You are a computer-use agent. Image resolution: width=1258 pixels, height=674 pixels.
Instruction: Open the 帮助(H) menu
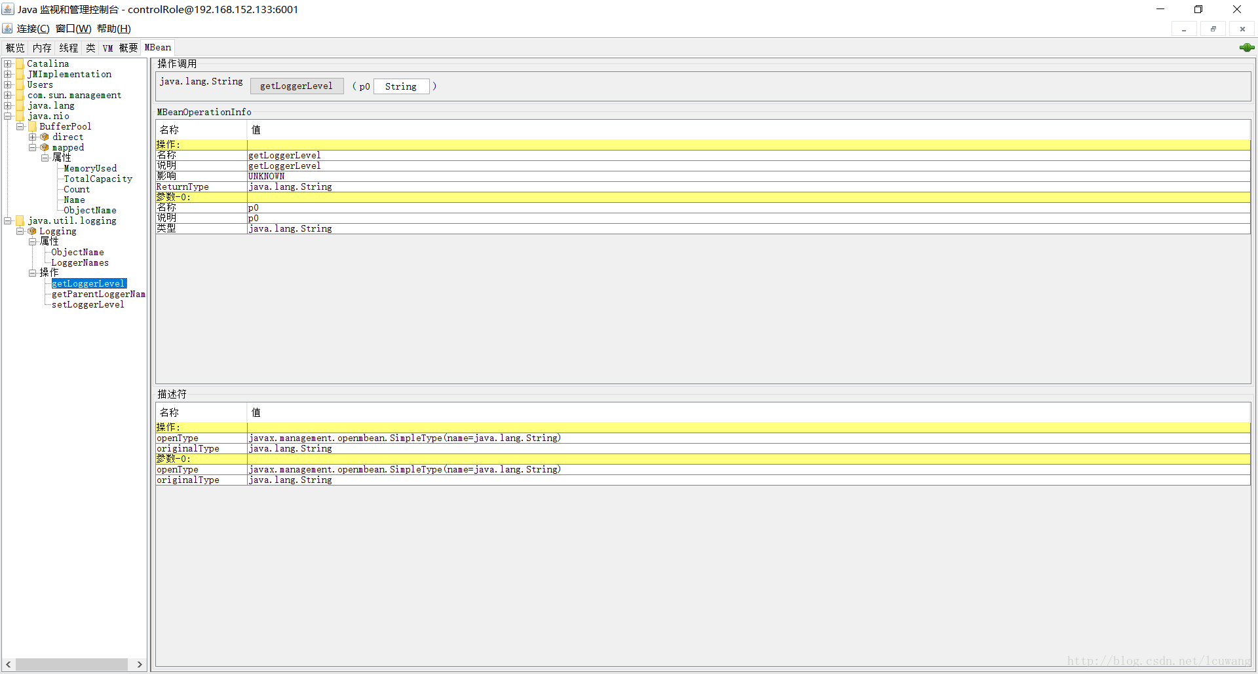click(x=114, y=28)
